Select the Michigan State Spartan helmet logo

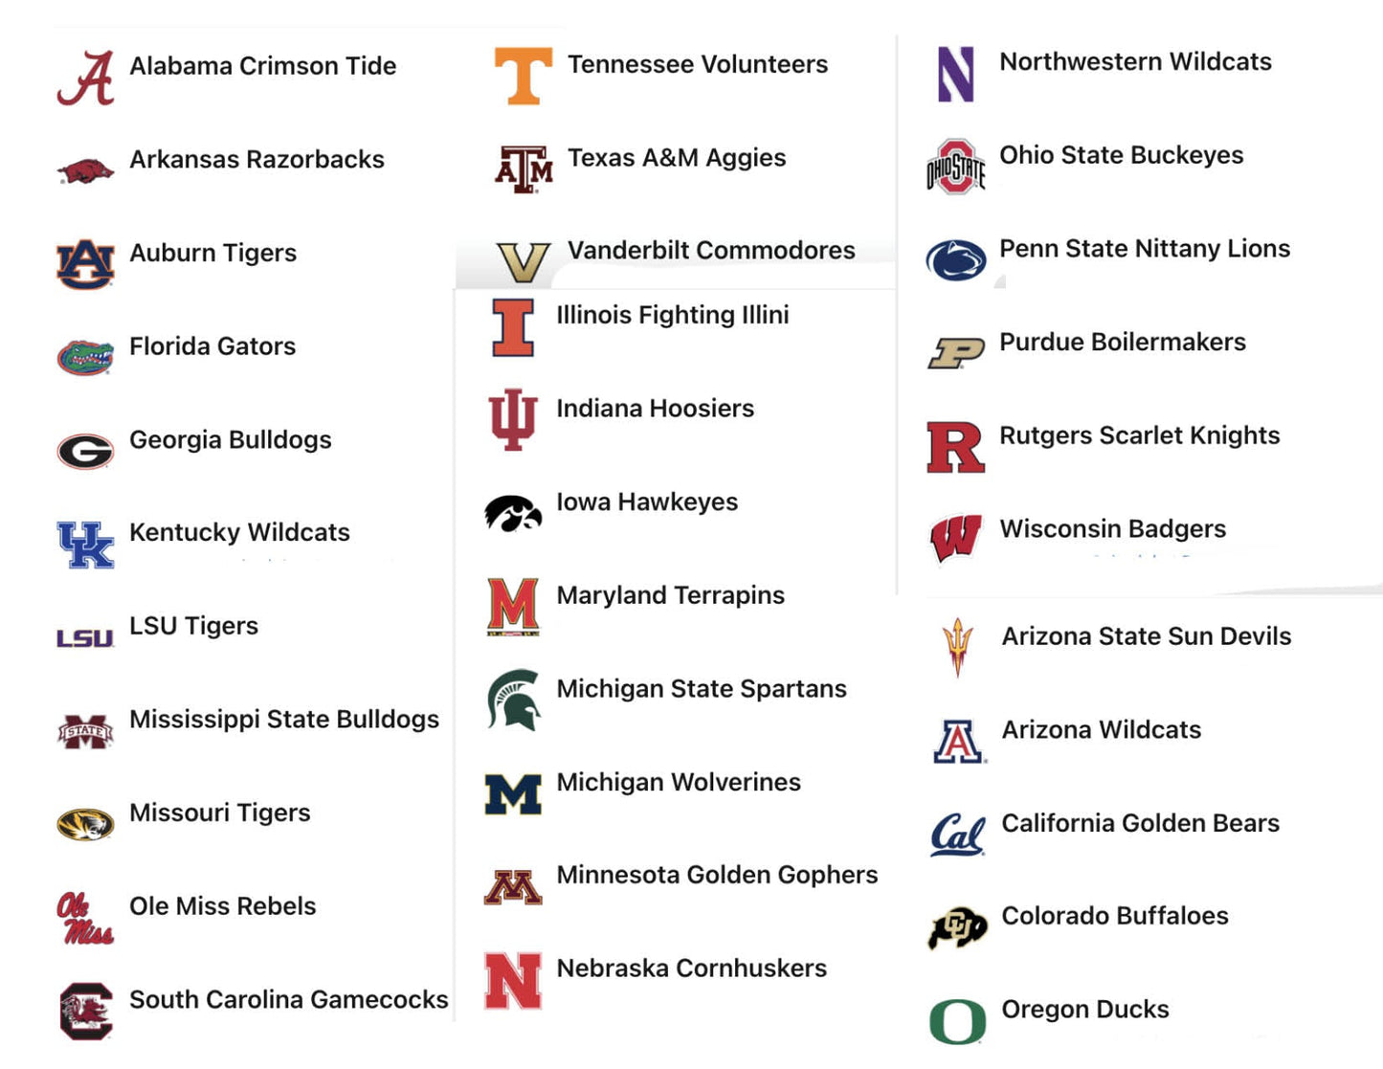pyautogui.click(x=513, y=700)
